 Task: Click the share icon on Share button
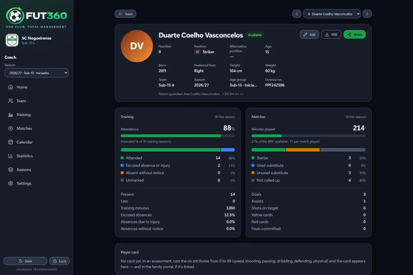pyautogui.click(x=349, y=34)
